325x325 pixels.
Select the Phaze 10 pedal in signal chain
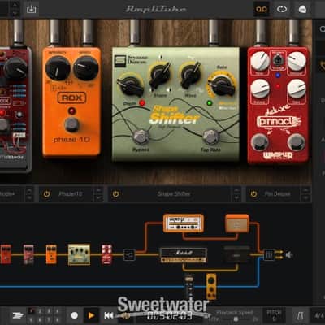[51, 254]
